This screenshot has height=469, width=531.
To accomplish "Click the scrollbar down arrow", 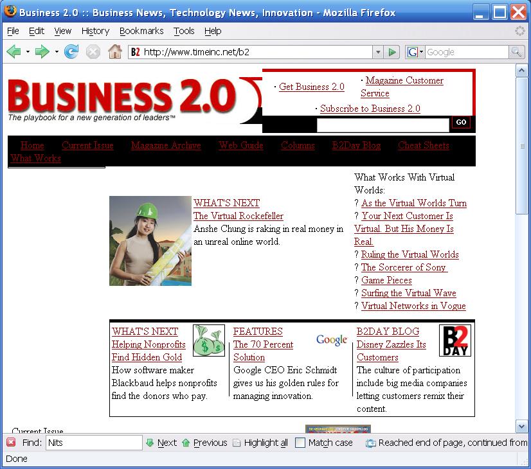I will [521, 426].
